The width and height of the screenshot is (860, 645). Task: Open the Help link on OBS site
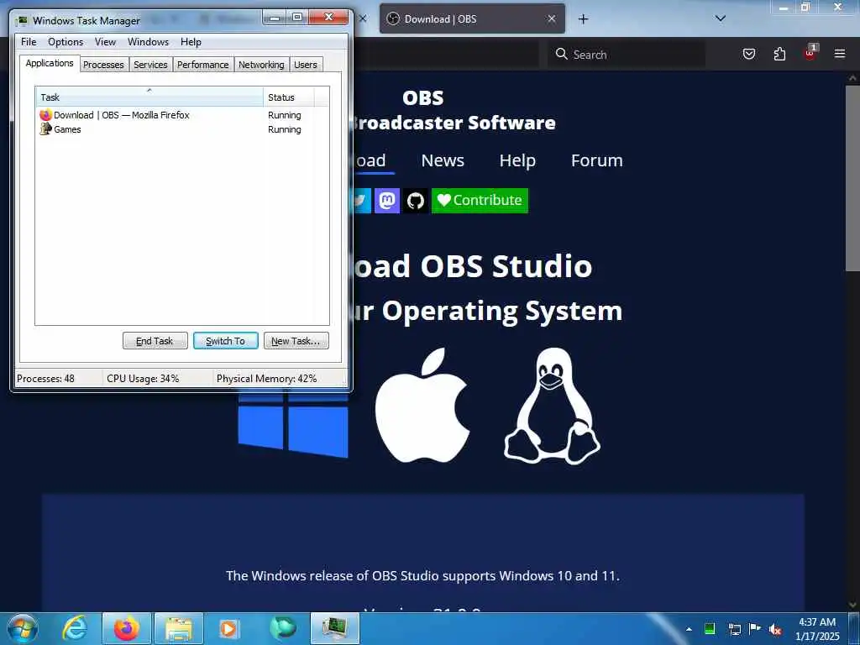517,160
